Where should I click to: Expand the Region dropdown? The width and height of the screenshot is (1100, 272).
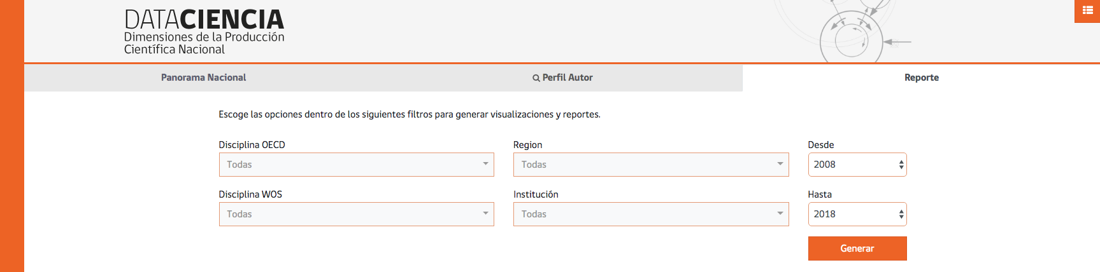[x=650, y=165]
